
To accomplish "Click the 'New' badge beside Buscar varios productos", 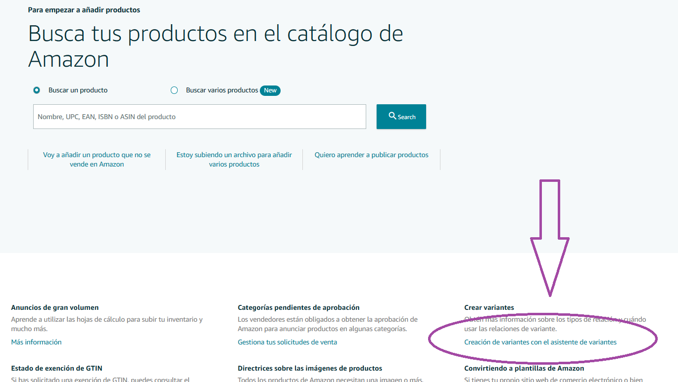I will [270, 90].
